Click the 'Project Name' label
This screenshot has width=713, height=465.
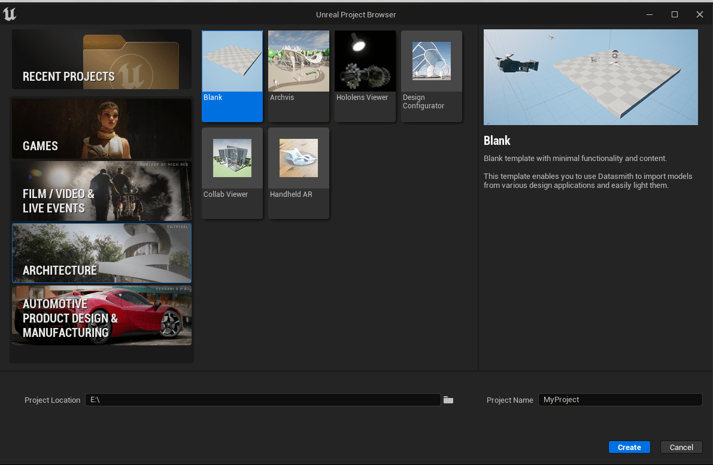coord(509,400)
